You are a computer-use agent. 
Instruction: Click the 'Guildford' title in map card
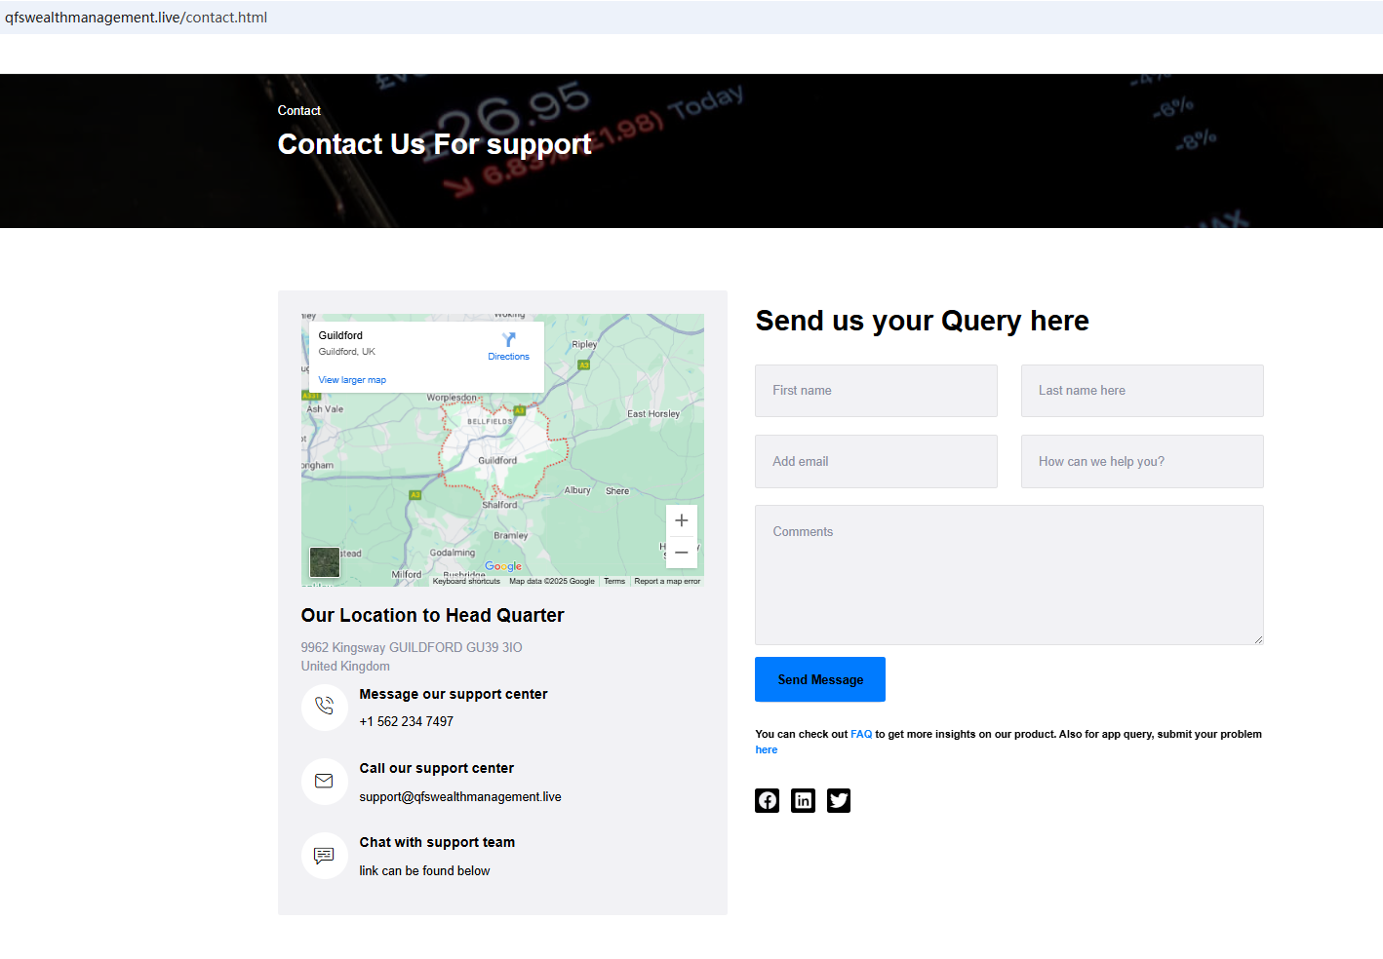click(340, 336)
